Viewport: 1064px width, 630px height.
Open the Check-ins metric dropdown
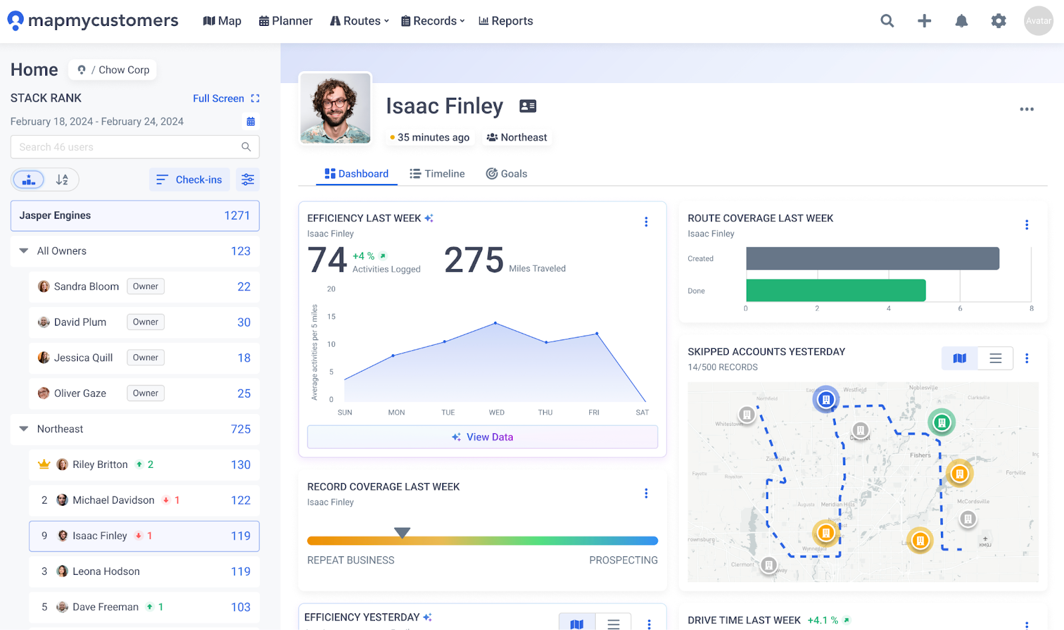click(190, 179)
